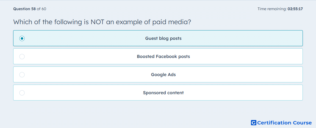Click the blue G logo icon
Viewport: 316px width, 128px height.
254,123
